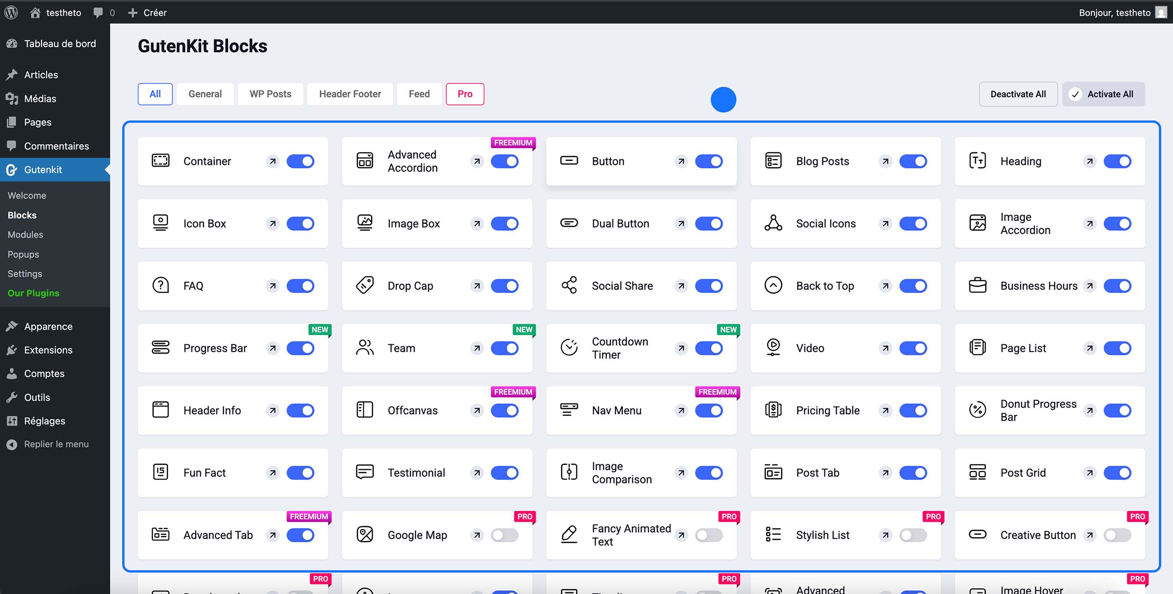Image resolution: width=1173 pixels, height=594 pixels.
Task: Enable the Google Map block toggle
Action: coord(504,535)
